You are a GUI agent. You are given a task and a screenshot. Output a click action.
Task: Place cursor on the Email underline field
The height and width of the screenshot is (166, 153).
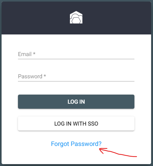point(76,54)
